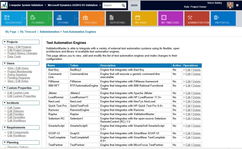
Task: Open Edit Custom Properties link
Action: [x=22, y=96]
